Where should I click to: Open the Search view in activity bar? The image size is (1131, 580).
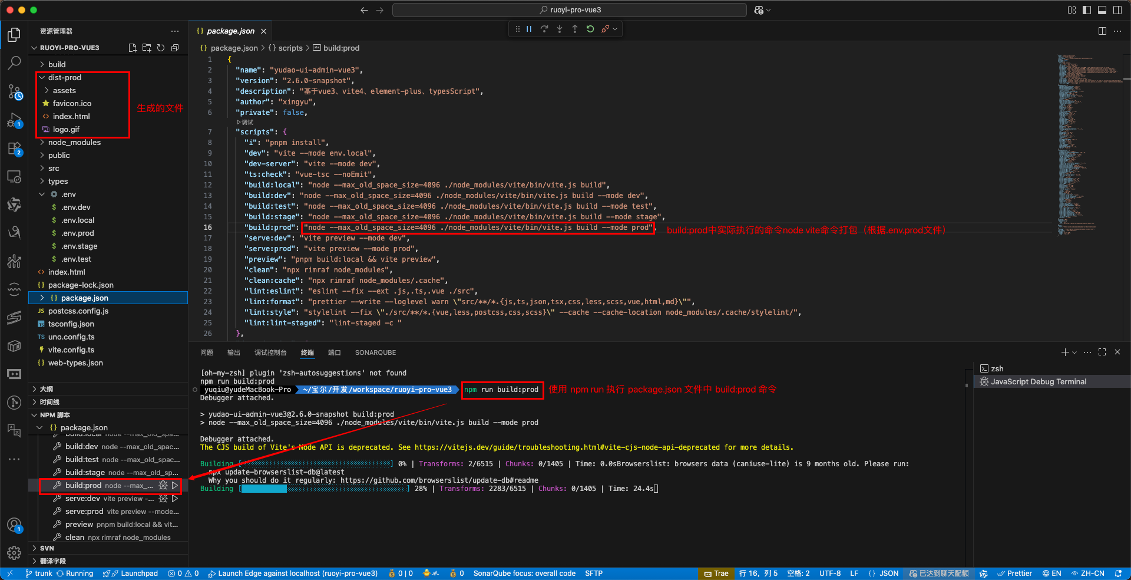(14, 62)
